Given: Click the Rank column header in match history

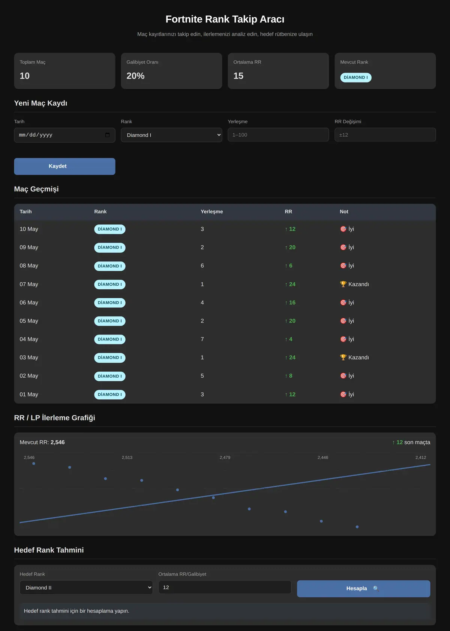Looking at the screenshot, I should (100, 212).
